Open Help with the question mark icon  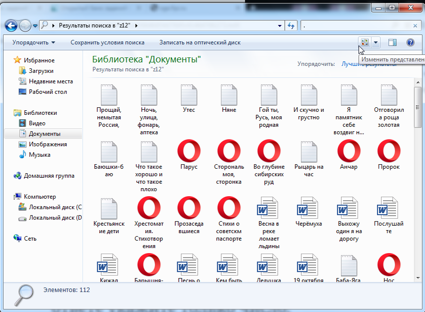(x=411, y=42)
